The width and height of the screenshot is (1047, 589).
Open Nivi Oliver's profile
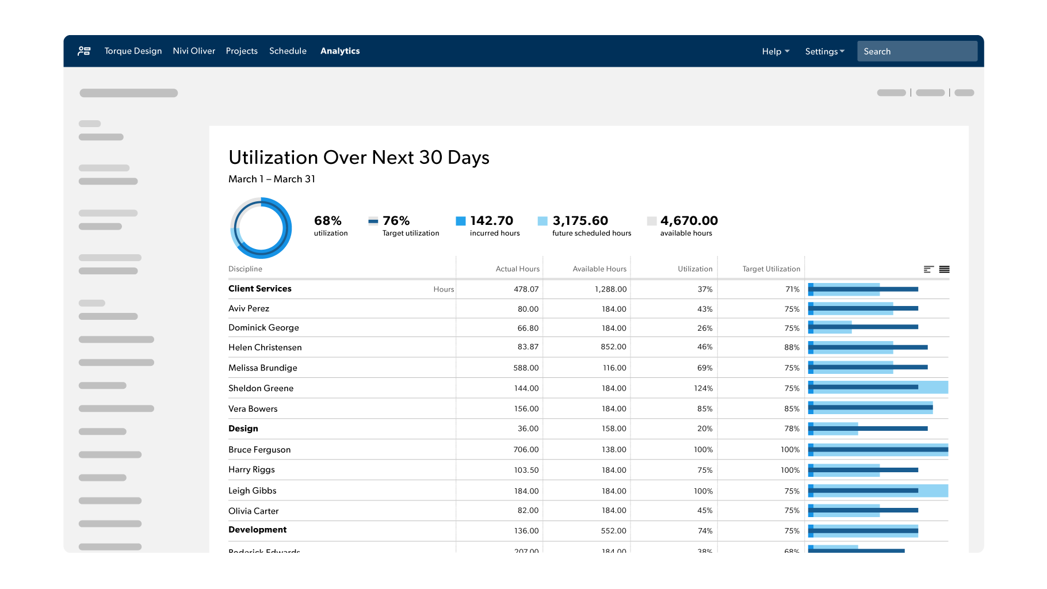pyautogui.click(x=194, y=51)
